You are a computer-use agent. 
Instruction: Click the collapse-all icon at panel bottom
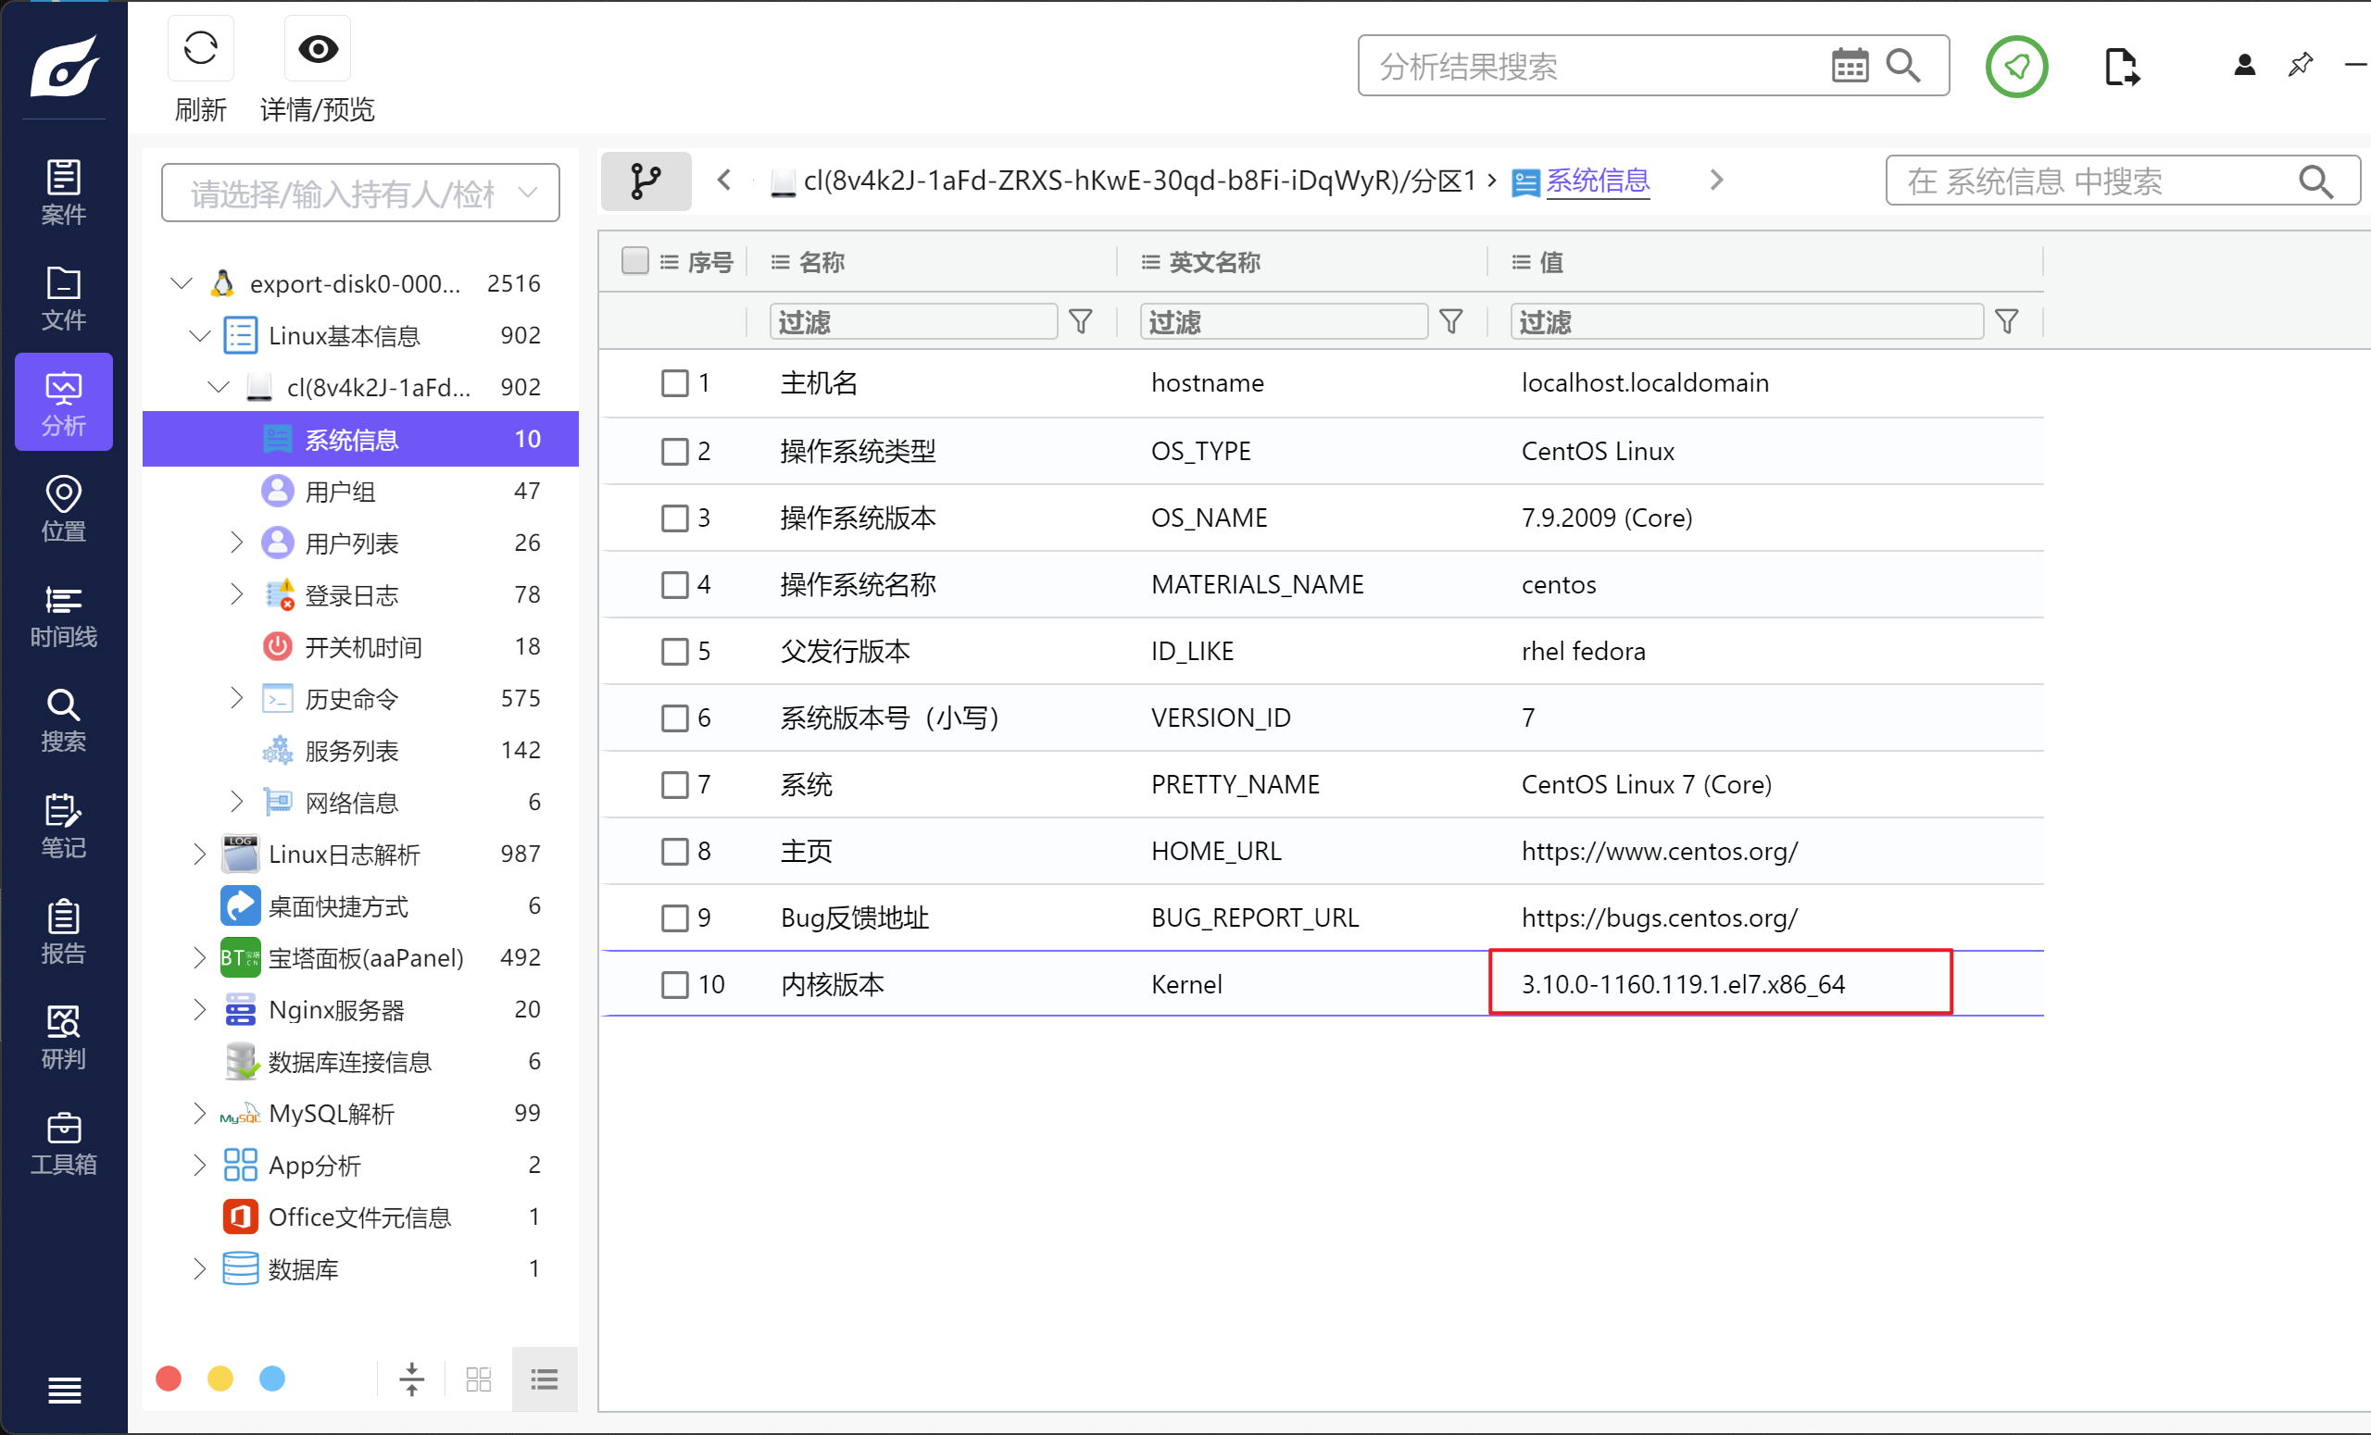(412, 1379)
